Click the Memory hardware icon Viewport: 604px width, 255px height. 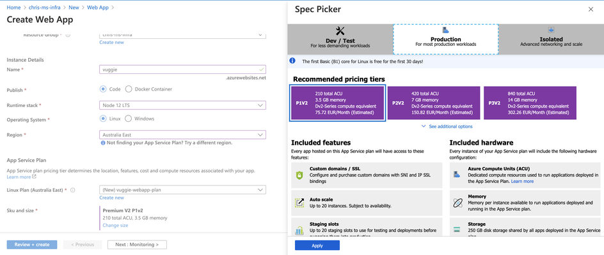click(457, 203)
